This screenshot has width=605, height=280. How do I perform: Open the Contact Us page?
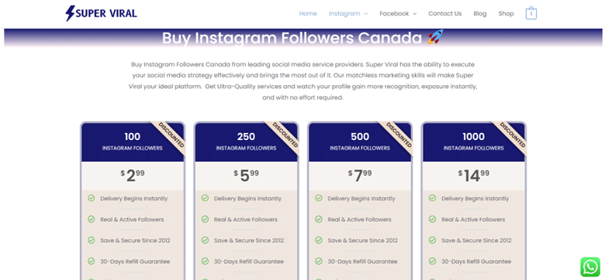click(445, 13)
